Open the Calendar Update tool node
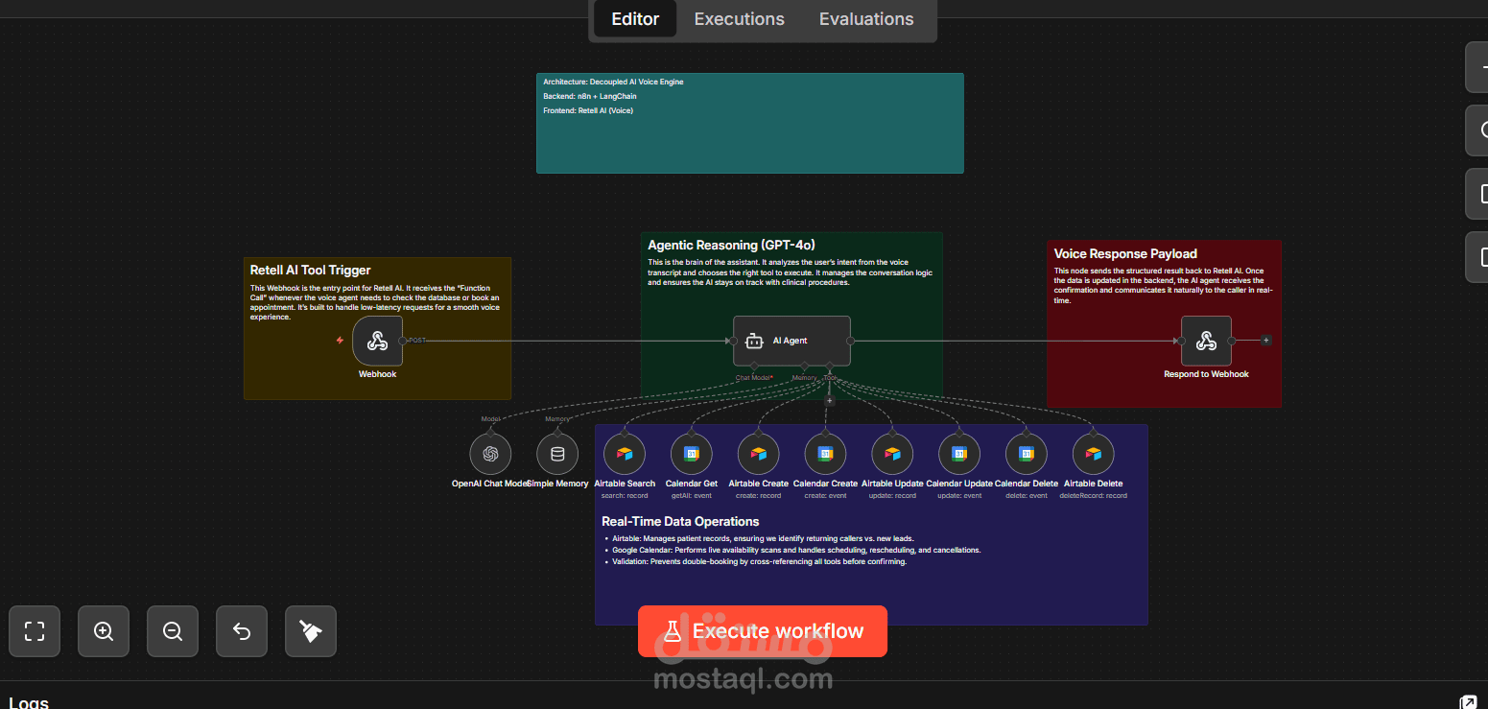 tap(959, 454)
